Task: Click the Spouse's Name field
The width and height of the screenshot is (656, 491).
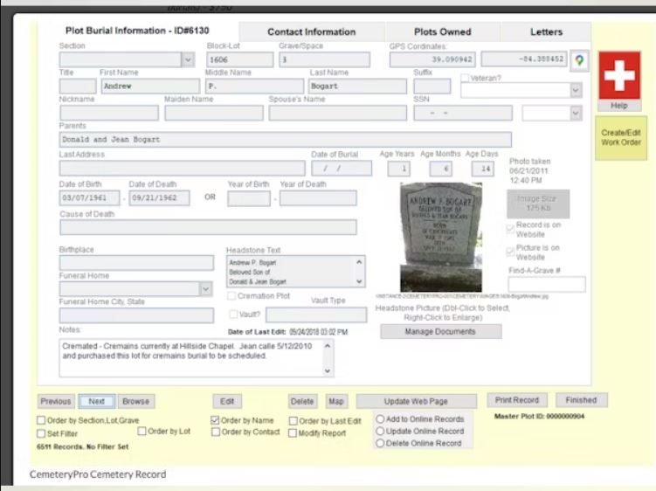Action: point(338,113)
